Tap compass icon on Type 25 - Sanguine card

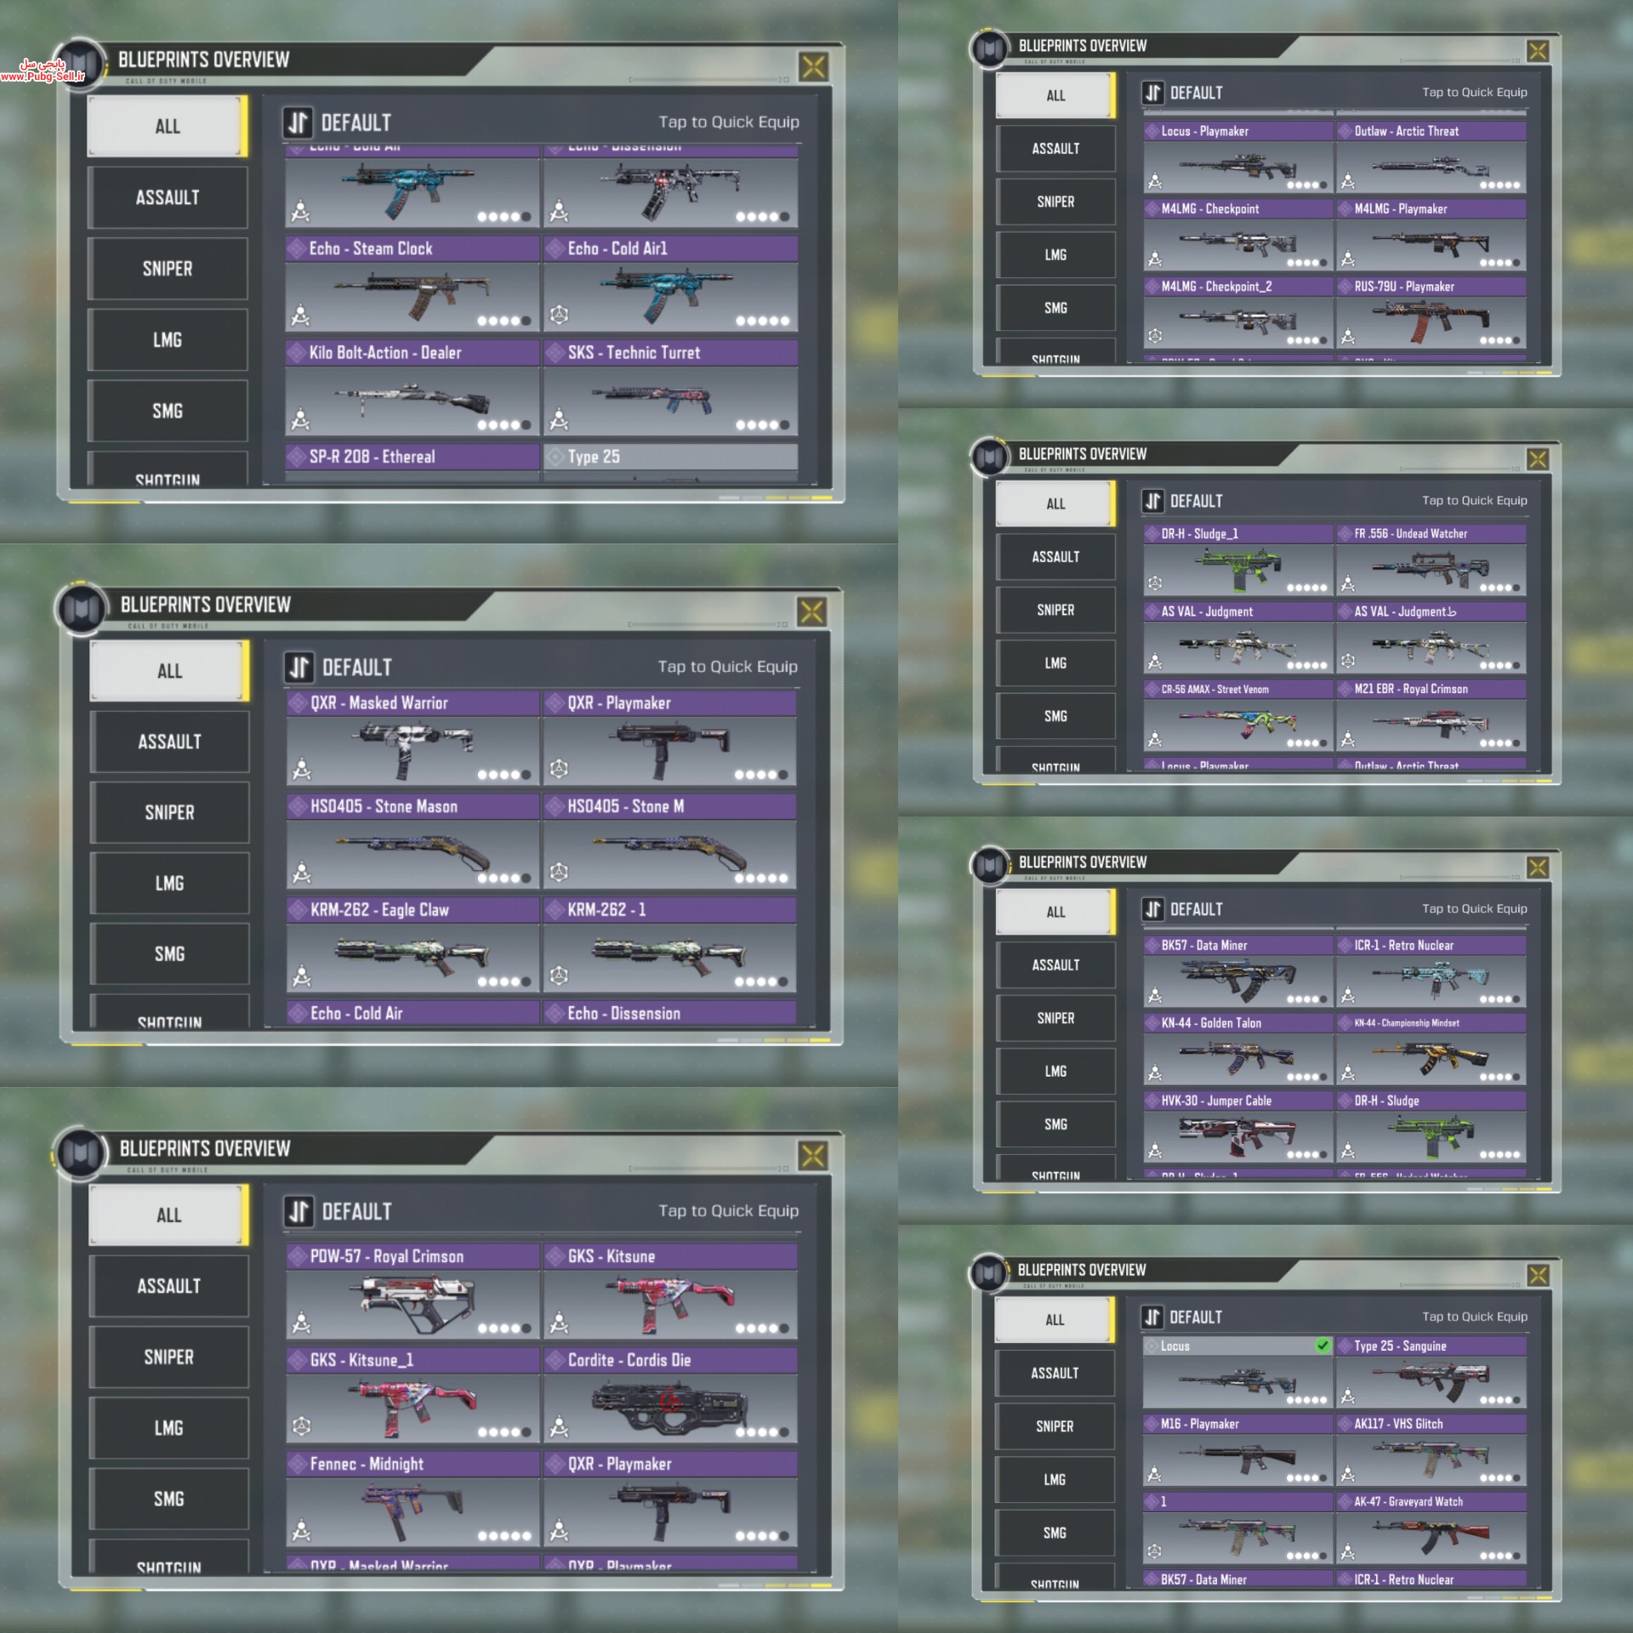click(1348, 1396)
